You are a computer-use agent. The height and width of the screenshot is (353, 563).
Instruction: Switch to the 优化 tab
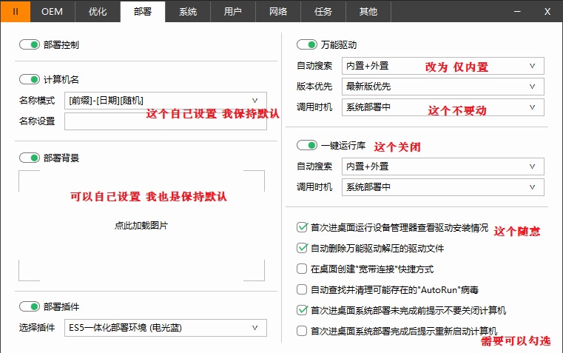[98, 11]
